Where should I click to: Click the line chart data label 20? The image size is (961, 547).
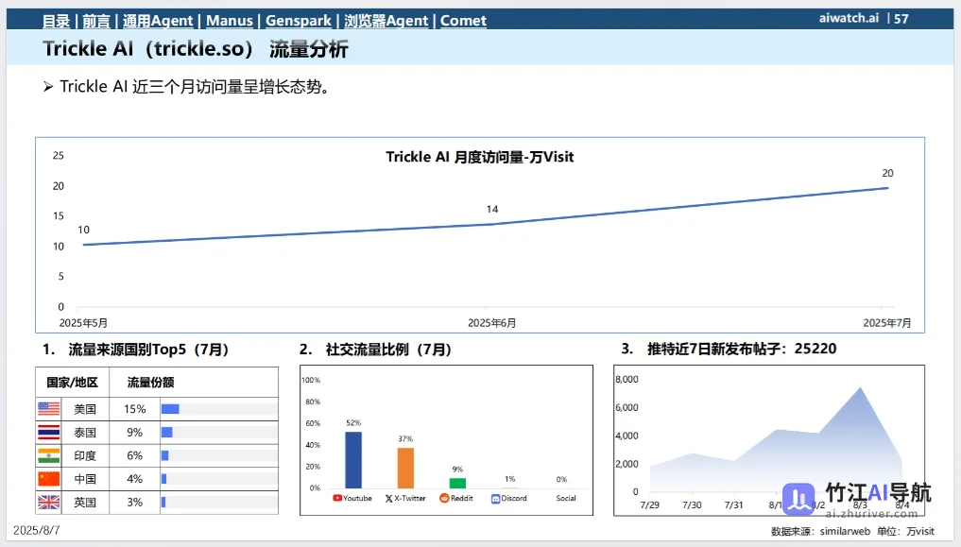[887, 173]
